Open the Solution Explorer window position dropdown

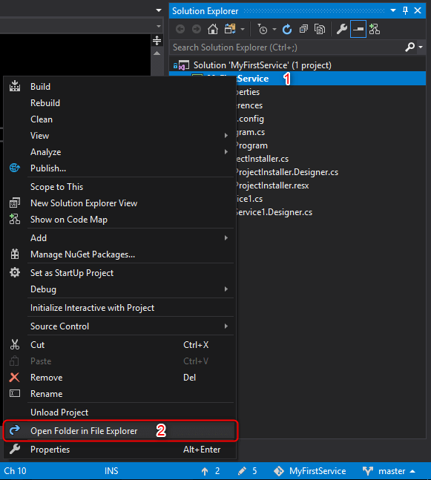(x=393, y=10)
